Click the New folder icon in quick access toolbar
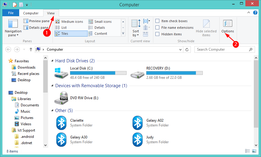The image size is (261, 157). pos(21,5)
